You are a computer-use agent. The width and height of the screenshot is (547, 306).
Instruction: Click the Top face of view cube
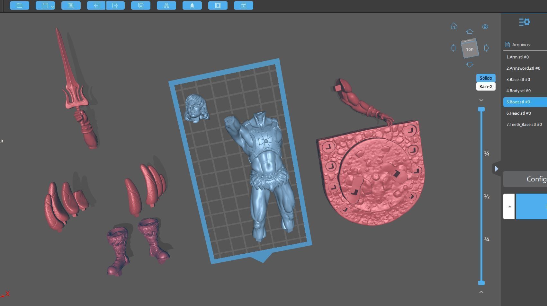tap(470, 49)
